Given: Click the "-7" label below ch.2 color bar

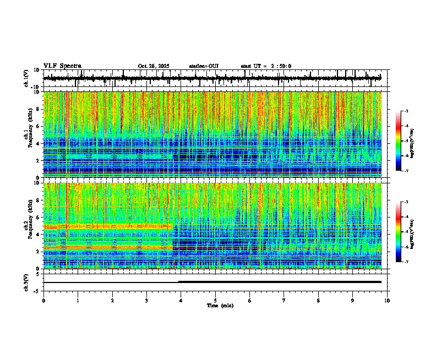Looking at the screenshot, I should [406, 262].
